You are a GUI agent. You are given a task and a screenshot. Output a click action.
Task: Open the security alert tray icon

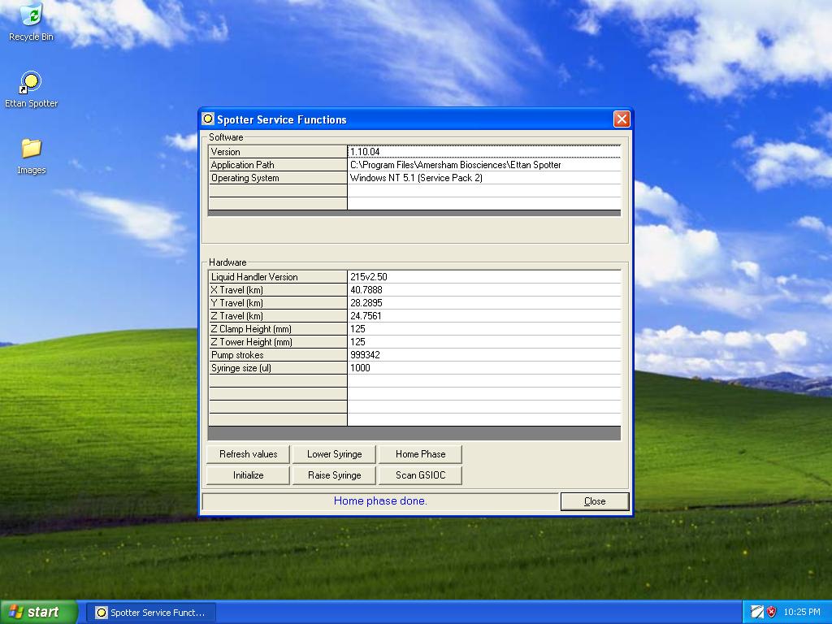[770, 611]
